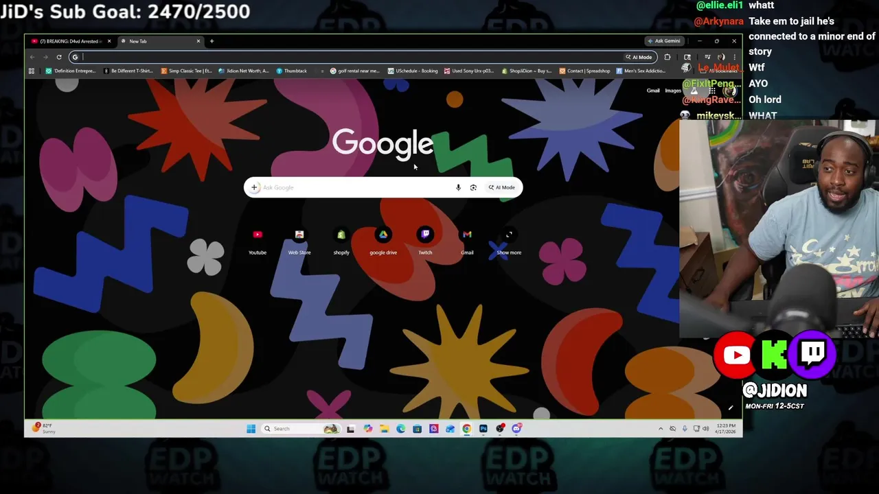Open File Explorer from the taskbar
Viewport: 879px width, 494px height.
point(384,429)
